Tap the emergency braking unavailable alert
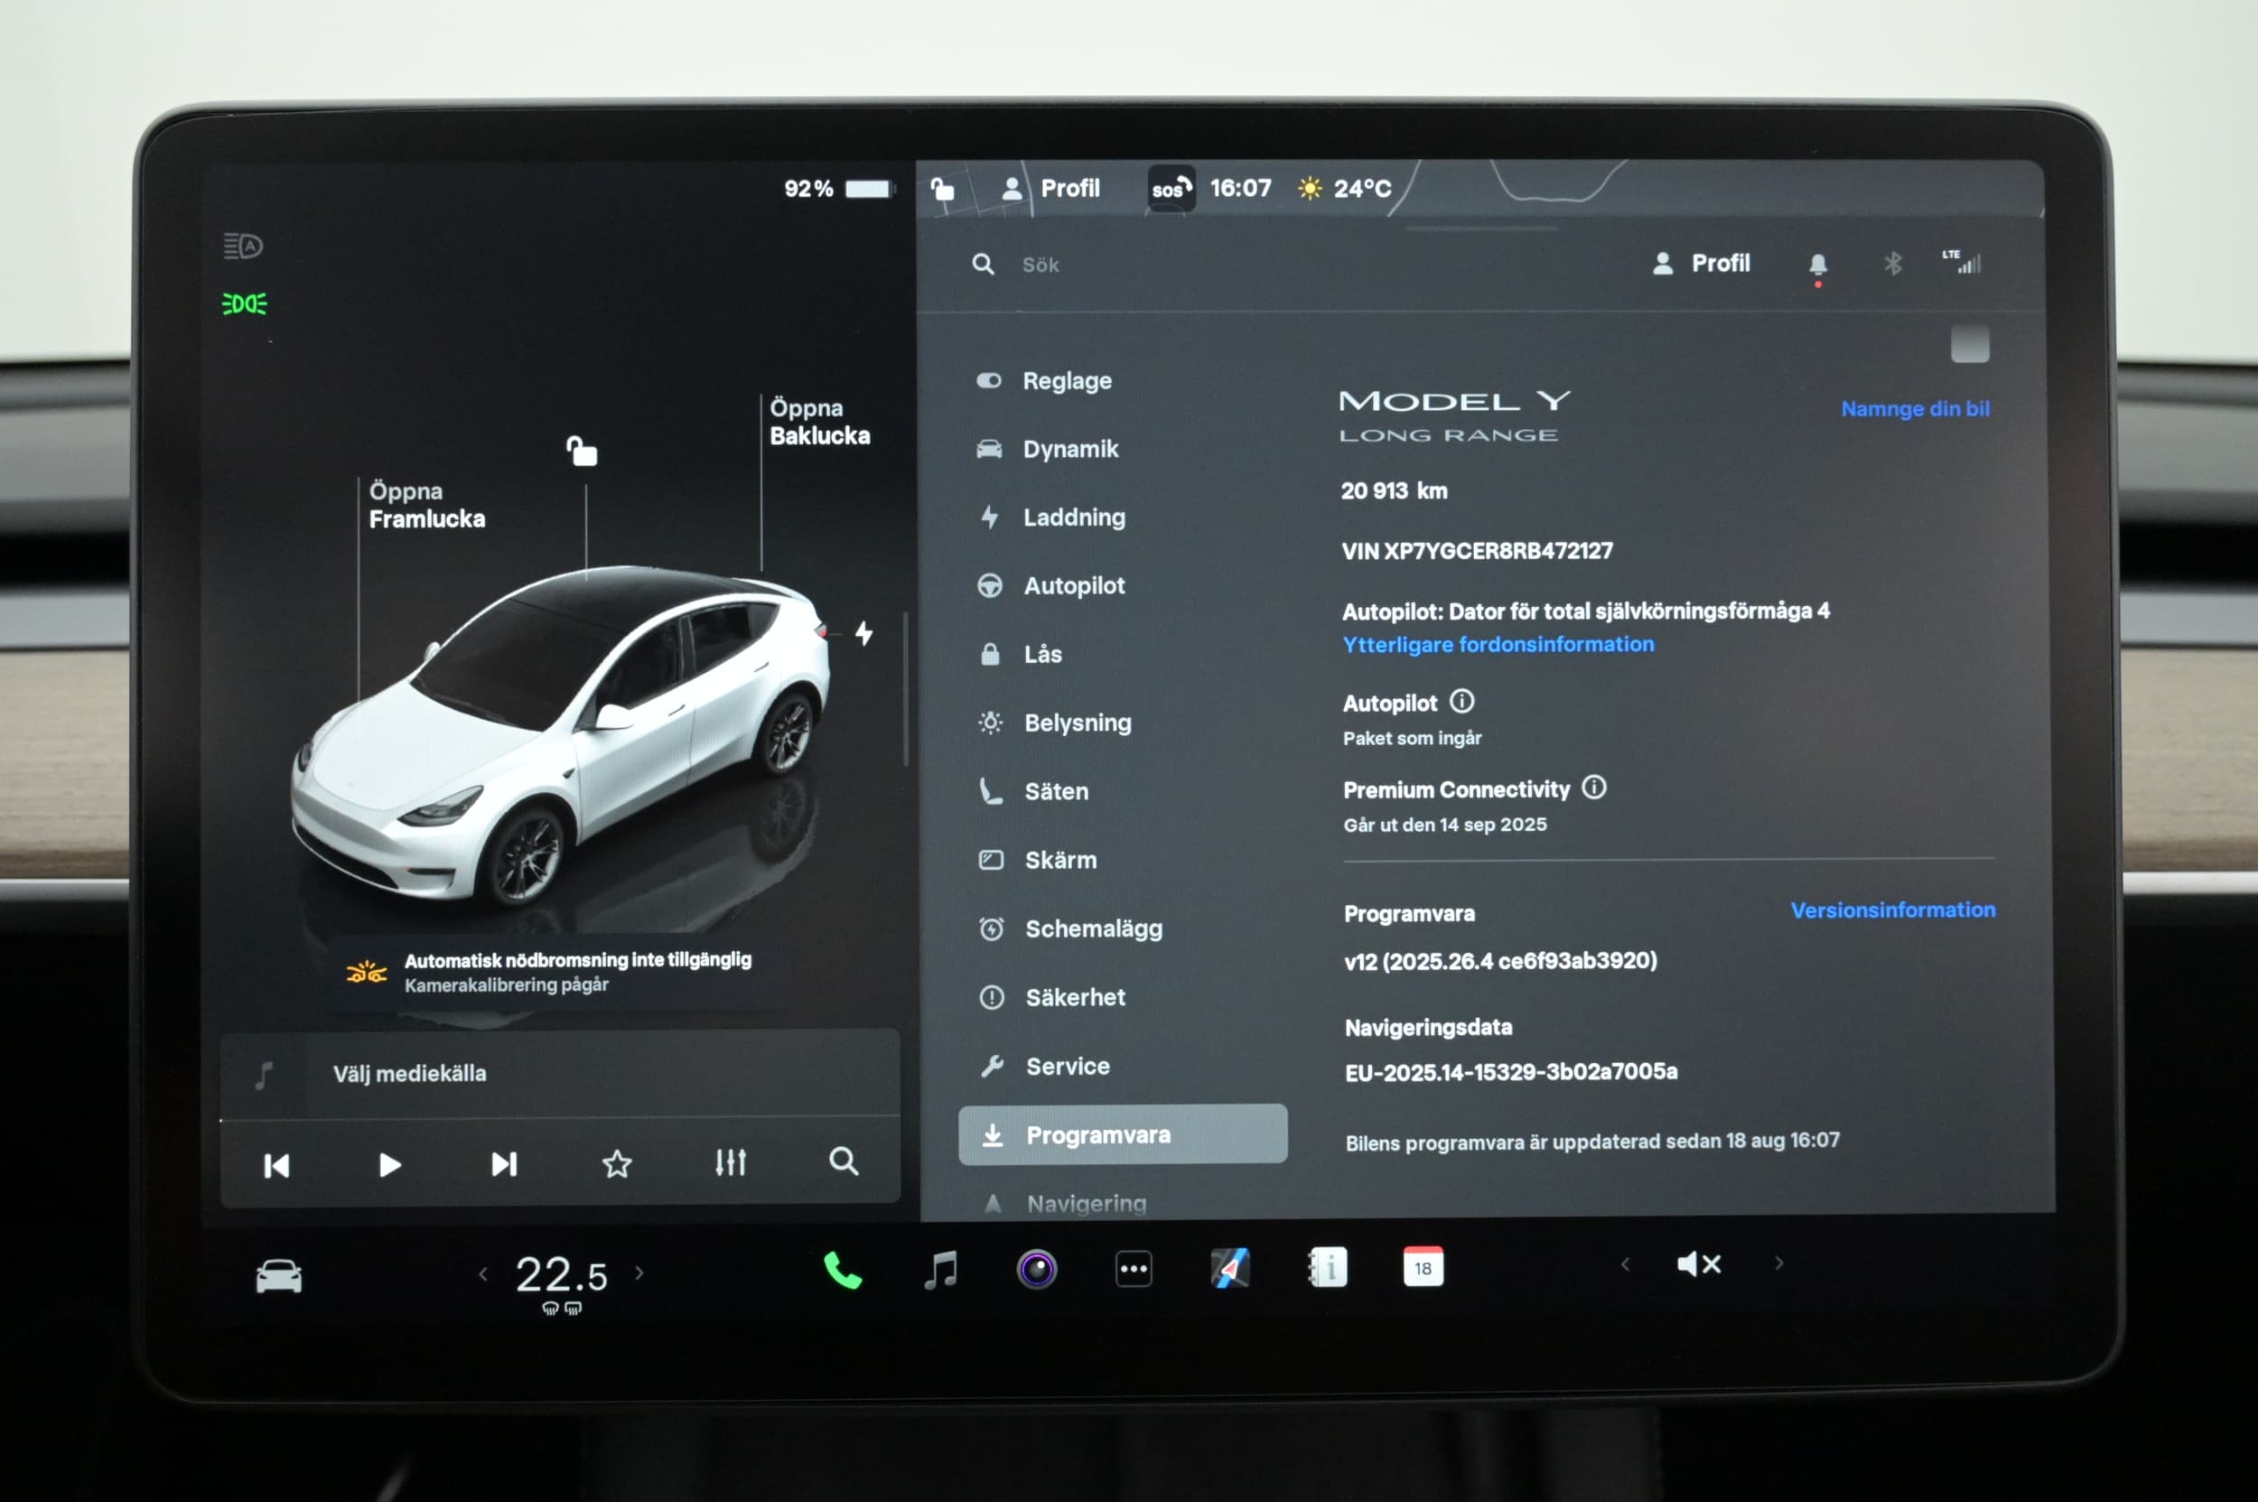The height and width of the screenshot is (1502, 2258). pos(559,971)
